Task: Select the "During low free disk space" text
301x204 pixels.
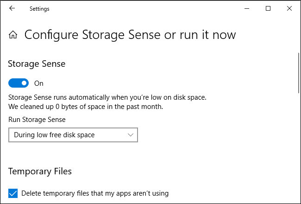Action: coord(54,135)
